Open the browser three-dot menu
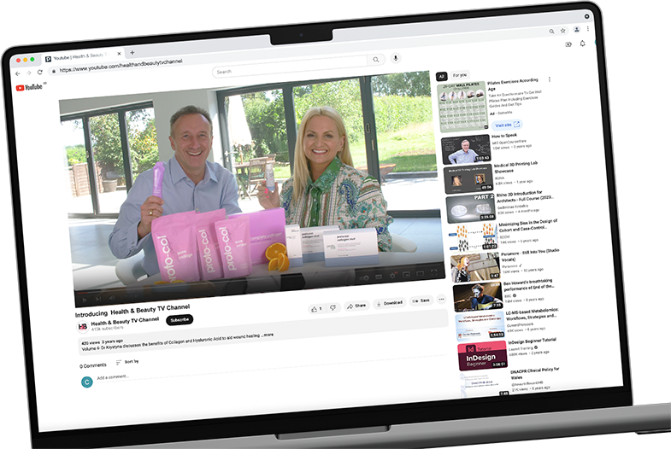The image size is (671, 449). point(588,28)
